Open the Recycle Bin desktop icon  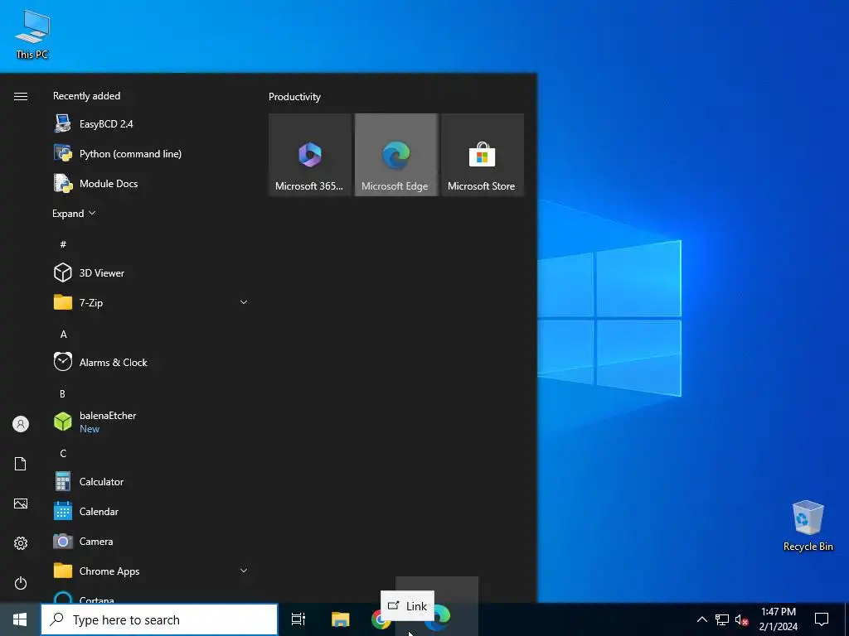coord(808,525)
